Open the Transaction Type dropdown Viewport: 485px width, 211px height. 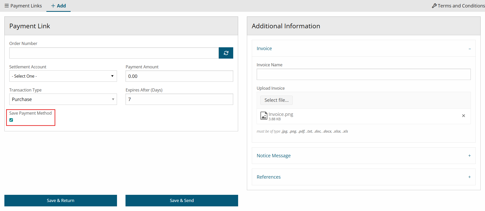coord(63,99)
